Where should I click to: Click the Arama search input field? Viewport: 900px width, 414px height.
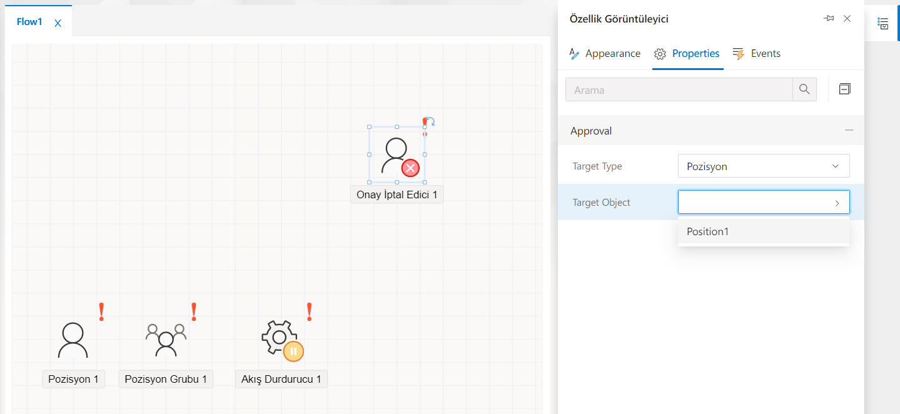[x=679, y=89]
